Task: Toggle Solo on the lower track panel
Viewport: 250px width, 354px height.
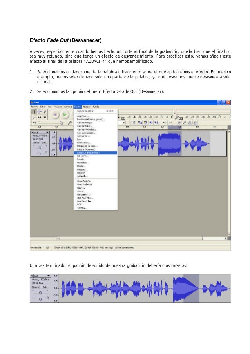Action: pyautogui.click(x=45, y=287)
